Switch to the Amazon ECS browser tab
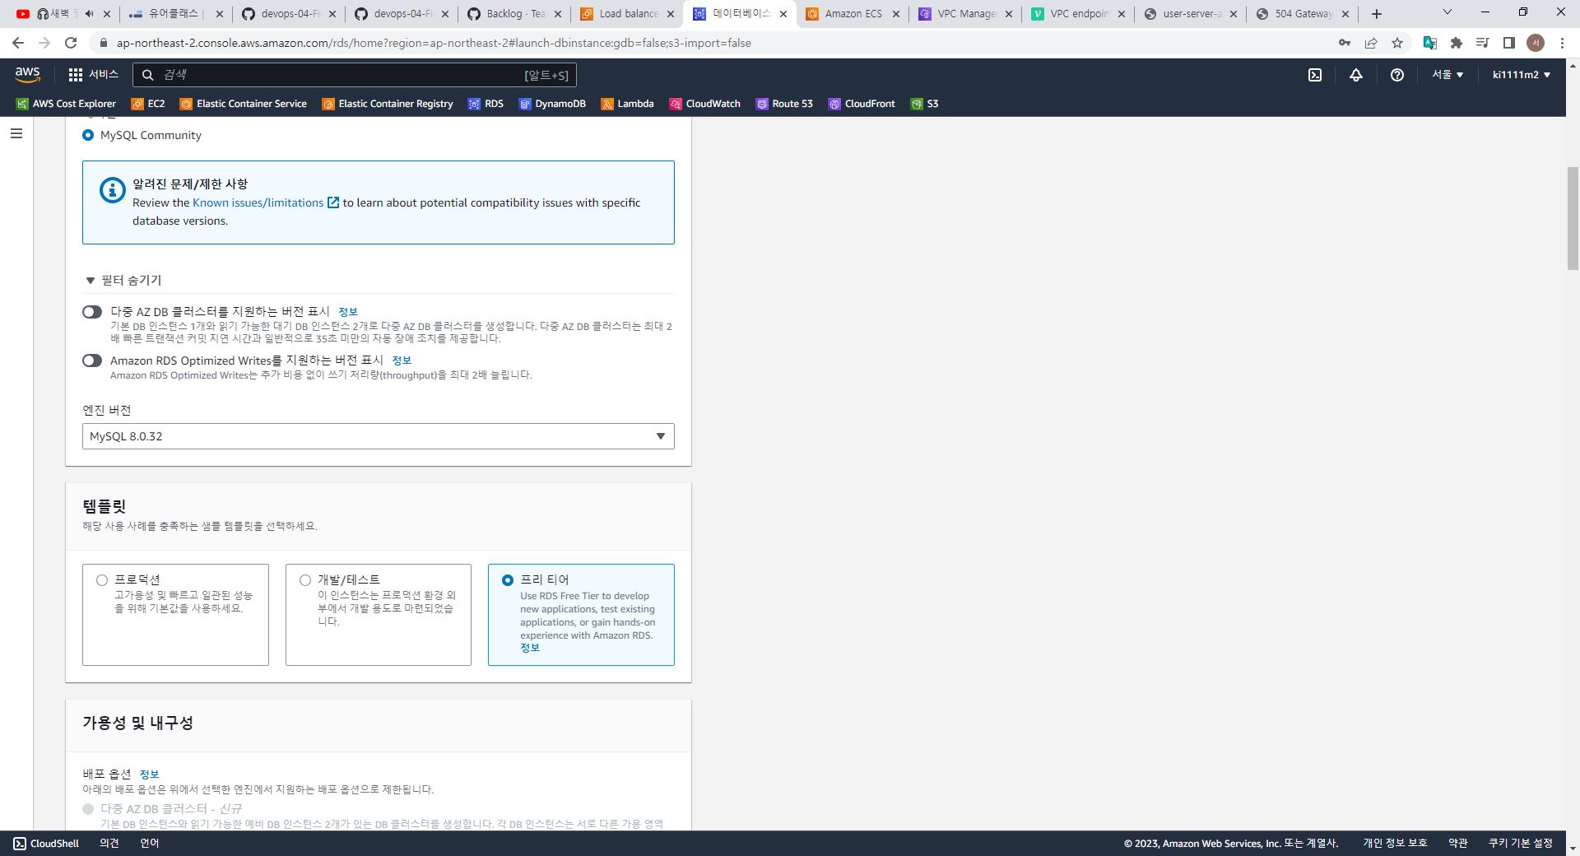Image resolution: width=1580 pixels, height=856 pixels. click(853, 14)
